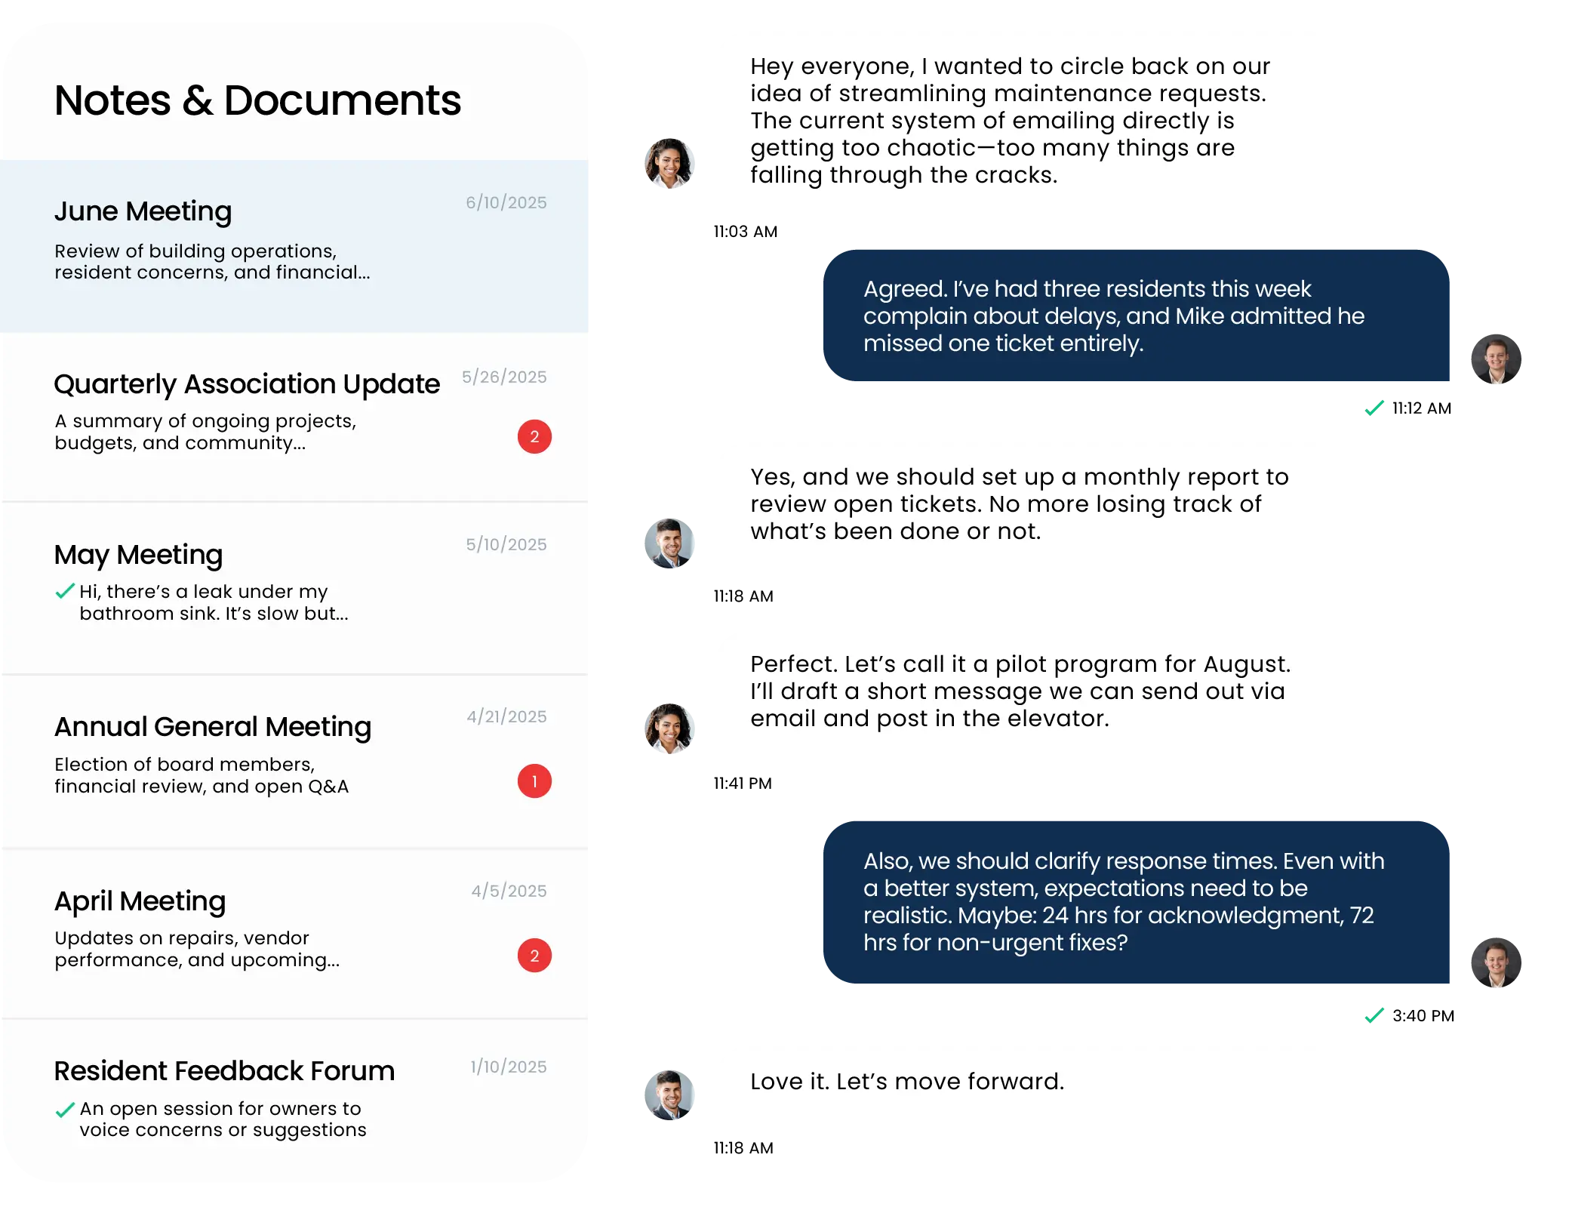
Task: Click the unread badge on Annual General Meeting
Action: tap(534, 781)
